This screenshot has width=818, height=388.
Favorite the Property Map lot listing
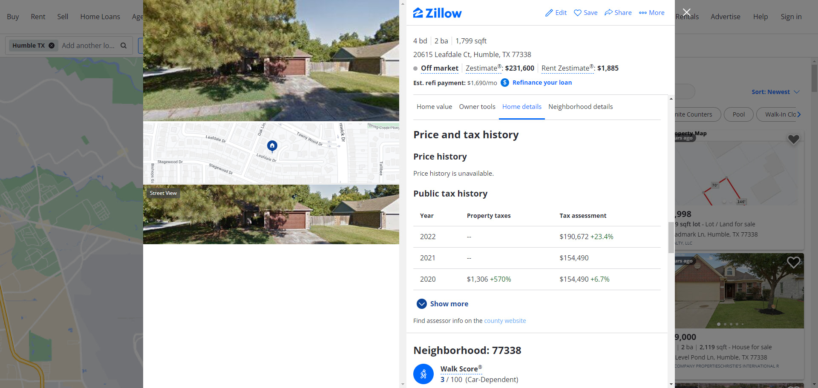[x=793, y=139]
